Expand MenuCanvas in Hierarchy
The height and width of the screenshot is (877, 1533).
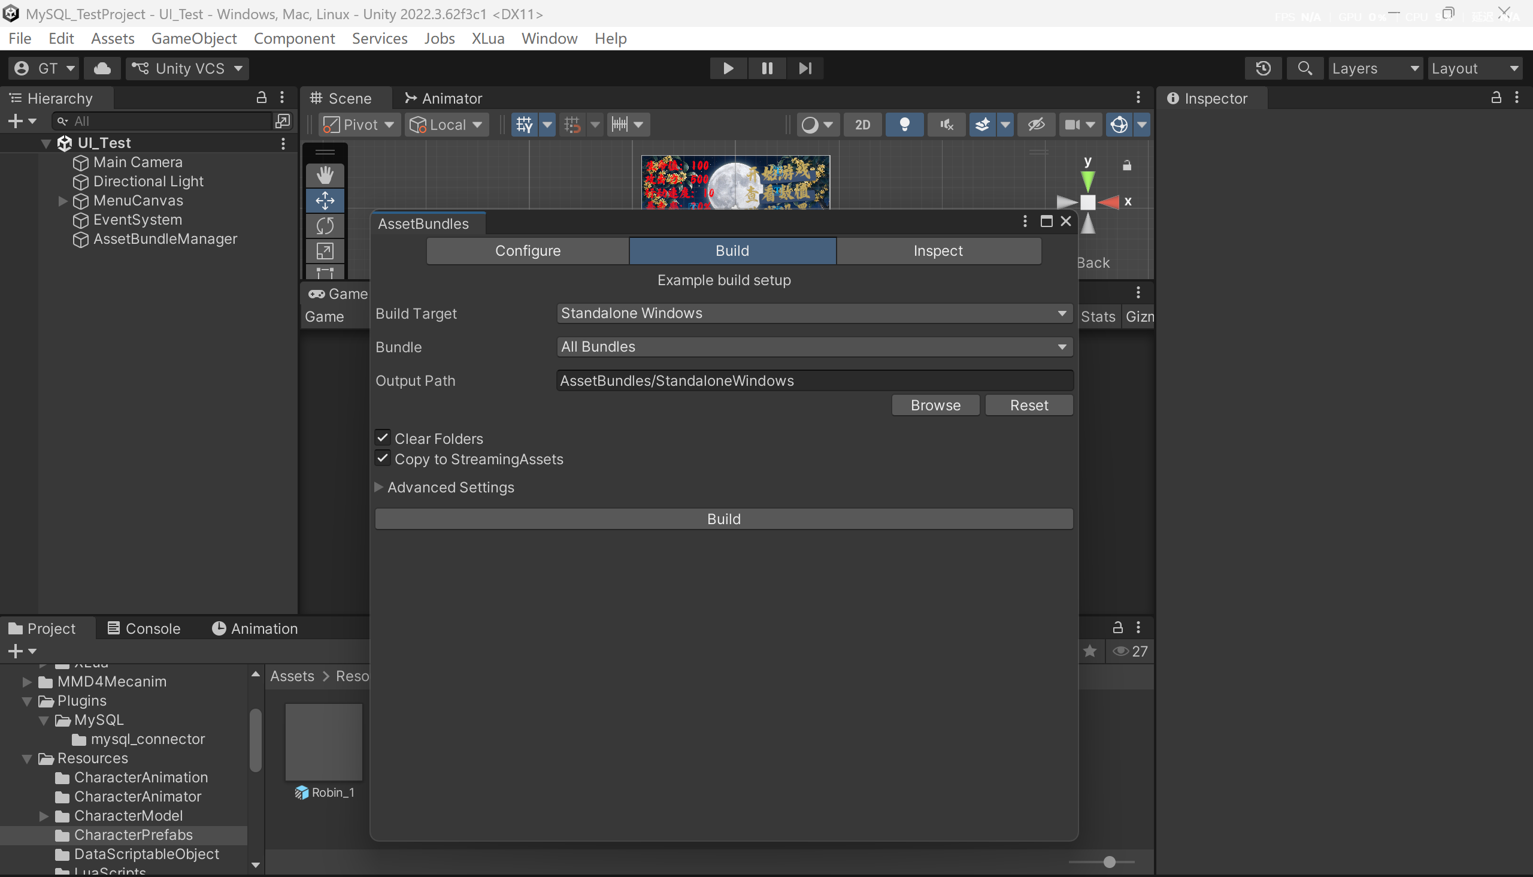point(63,201)
